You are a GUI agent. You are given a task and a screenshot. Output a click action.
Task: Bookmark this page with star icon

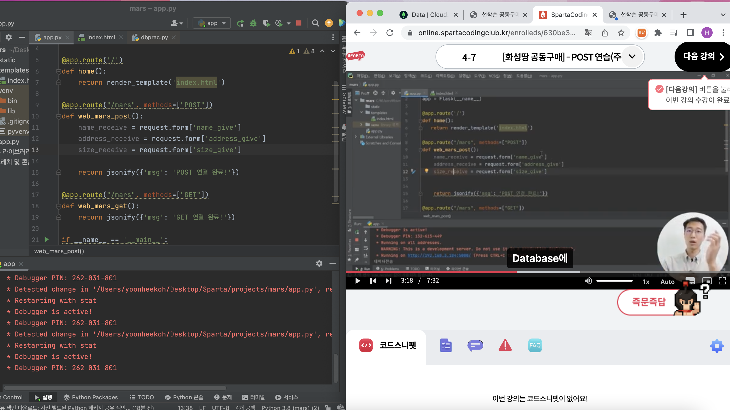pyautogui.click(x=621, y=33)
